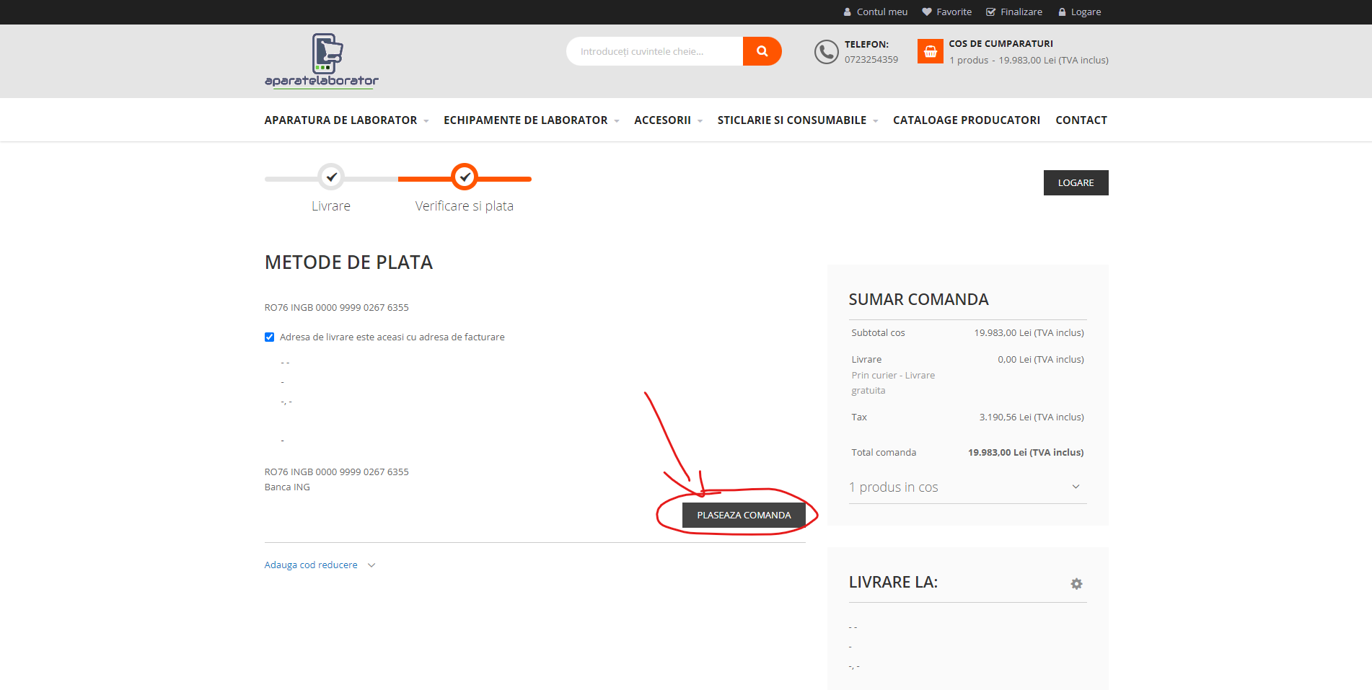Focus the search keywords input field
1372x690 pixels.
tap(654, 51)
